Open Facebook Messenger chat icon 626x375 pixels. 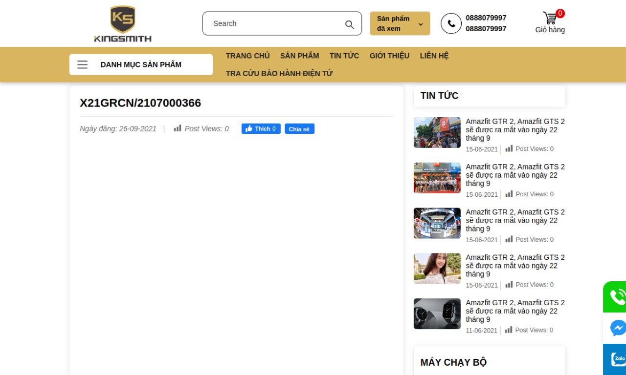pos(617,328)
